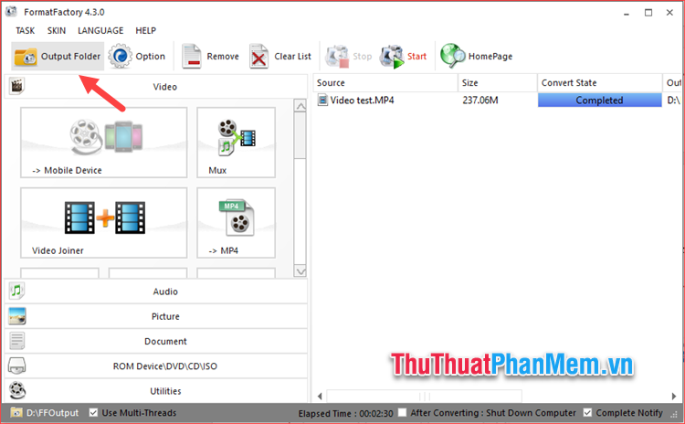The width and height of the screenshot is (685, 424).
Task: Open the HomePage globe link
Action: [477, 57]
